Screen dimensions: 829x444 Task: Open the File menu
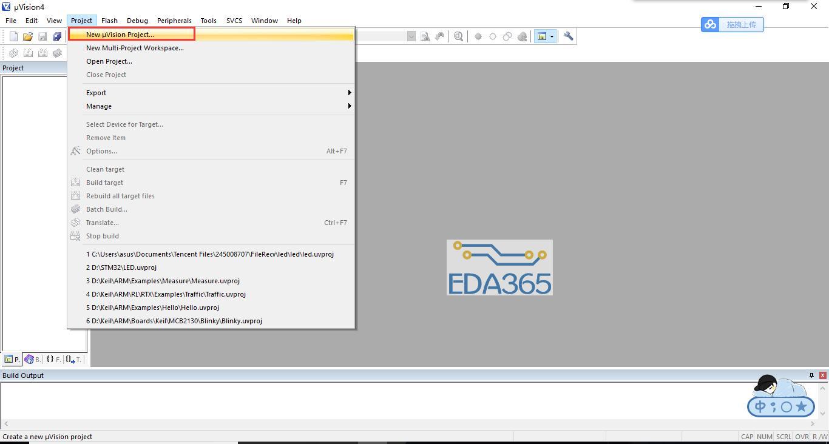tap(11, 21)
